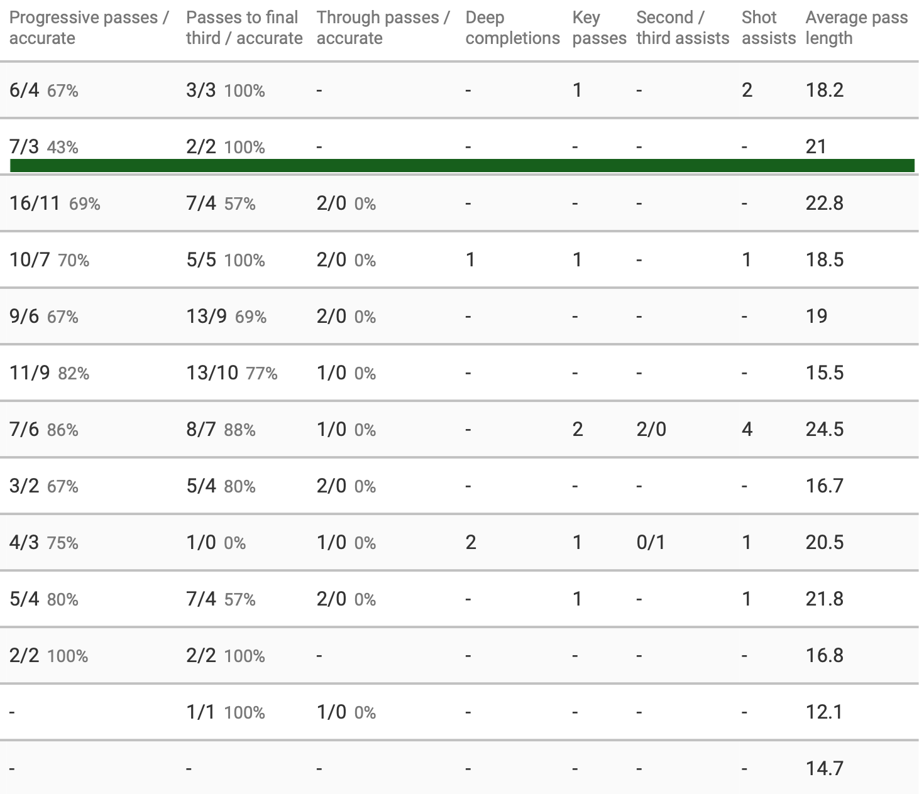Sort by Through passes / accurate header
924x794 pixels.
coord(383,28)
